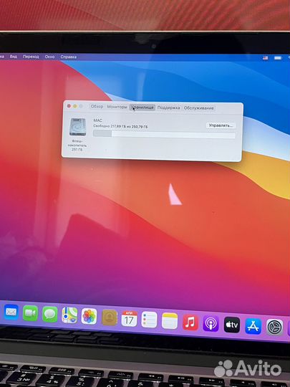Open the Обслуживание tab

click(199, 107)
